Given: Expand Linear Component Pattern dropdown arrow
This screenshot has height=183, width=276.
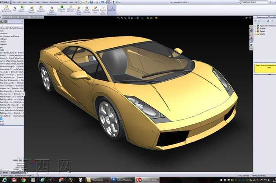Looking at the screenshot, I should (22, 14).
